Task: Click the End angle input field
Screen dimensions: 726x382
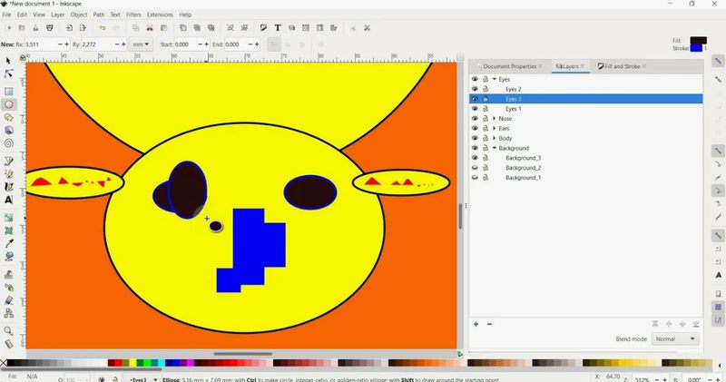Action: [x=236, y=44]
